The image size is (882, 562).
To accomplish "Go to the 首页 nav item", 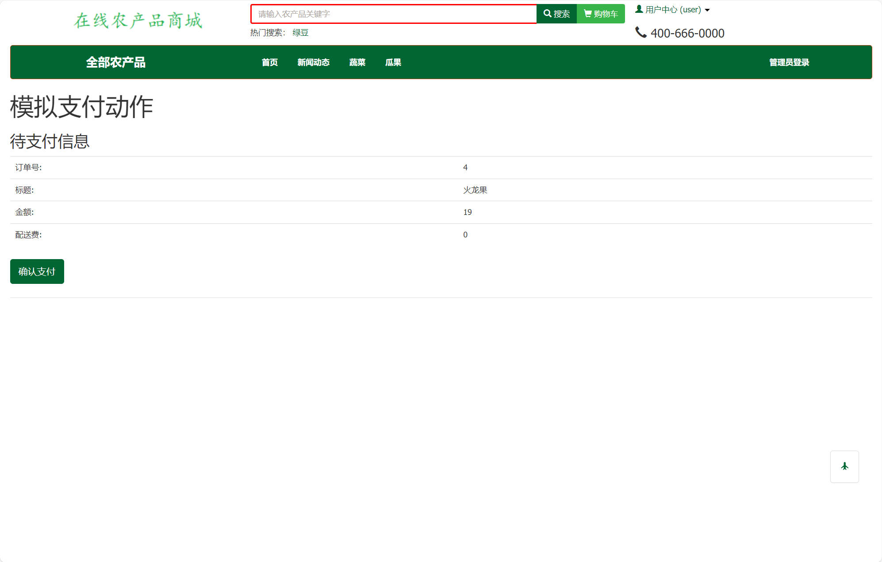I will [x=269, y=62].
